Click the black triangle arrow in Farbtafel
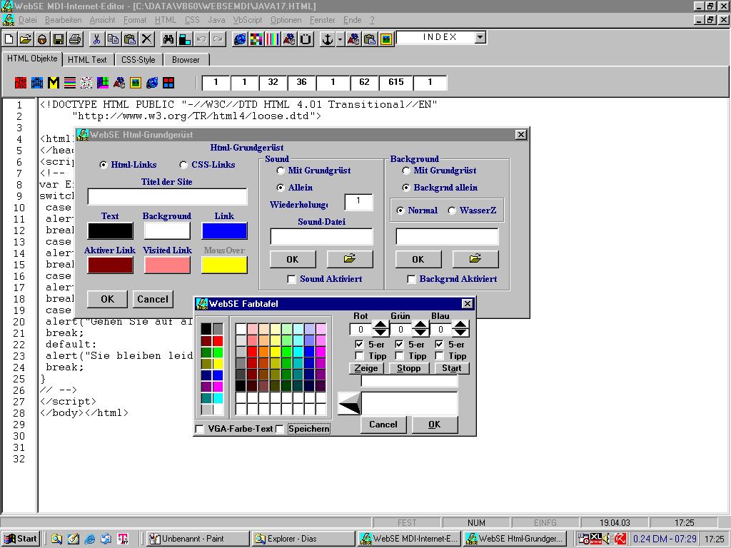This screenshot has width=731, height=548. [349, 404]
